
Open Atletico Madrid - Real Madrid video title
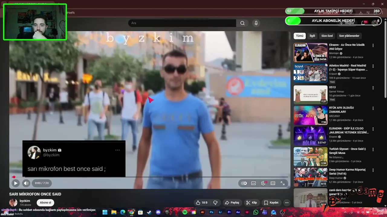coord(348,68)
